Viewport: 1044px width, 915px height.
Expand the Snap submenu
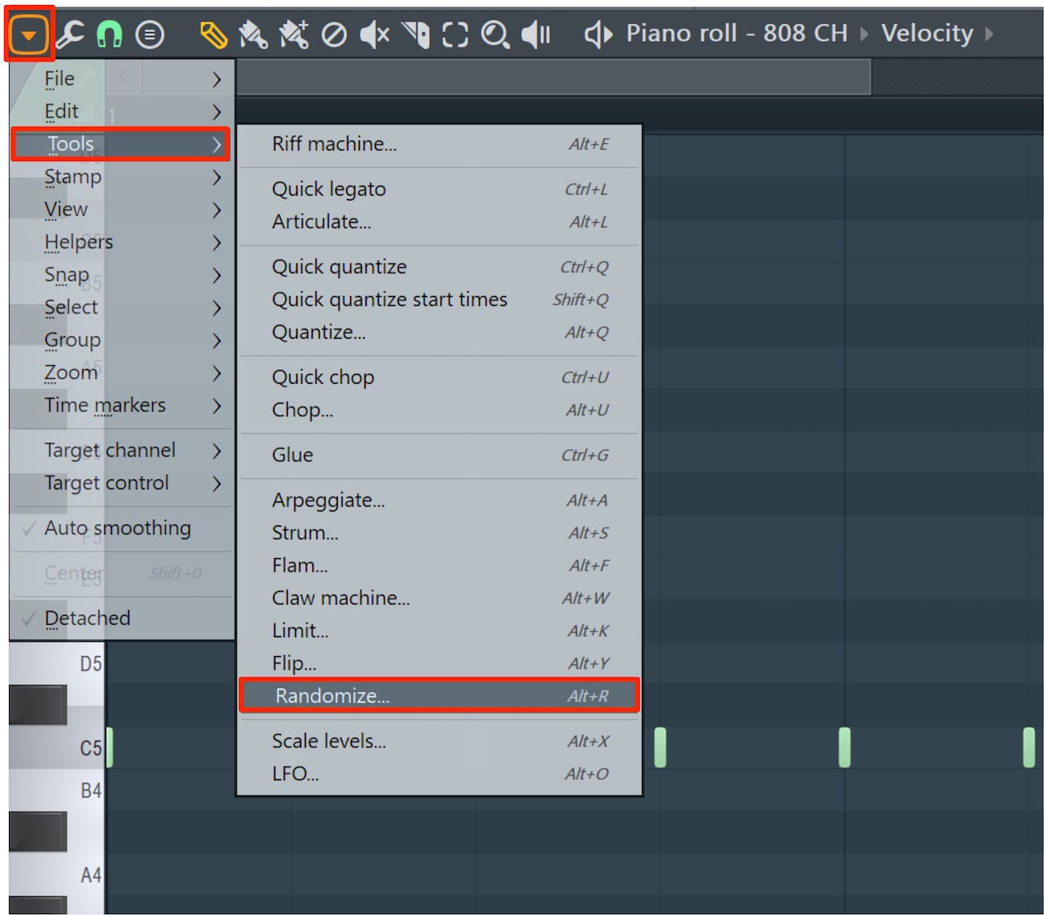pyautogui.click(x=122, y=275)
